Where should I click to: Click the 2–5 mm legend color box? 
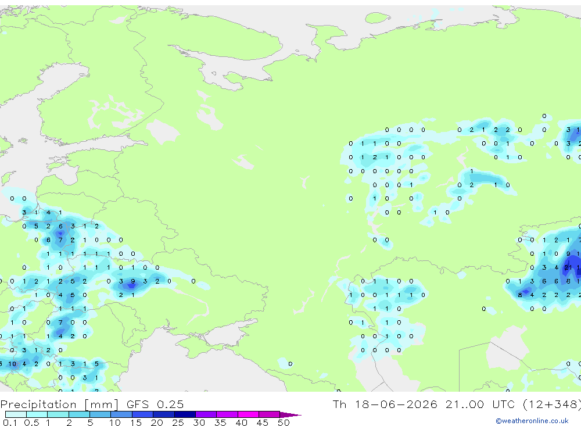pyautogui.click(x=79, y=414)
